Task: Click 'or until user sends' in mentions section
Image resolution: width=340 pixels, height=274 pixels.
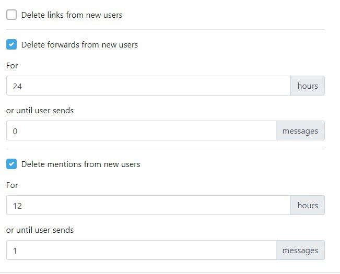Action: pyautogui.click(x=40, y=230)
